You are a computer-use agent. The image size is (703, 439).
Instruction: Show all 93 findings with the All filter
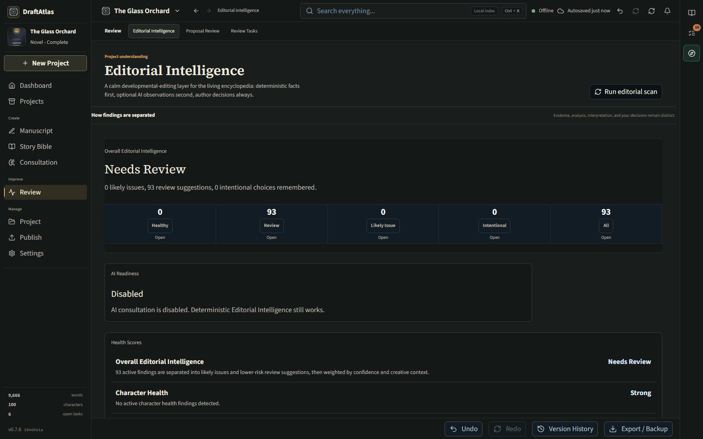(x=606, y=224)
